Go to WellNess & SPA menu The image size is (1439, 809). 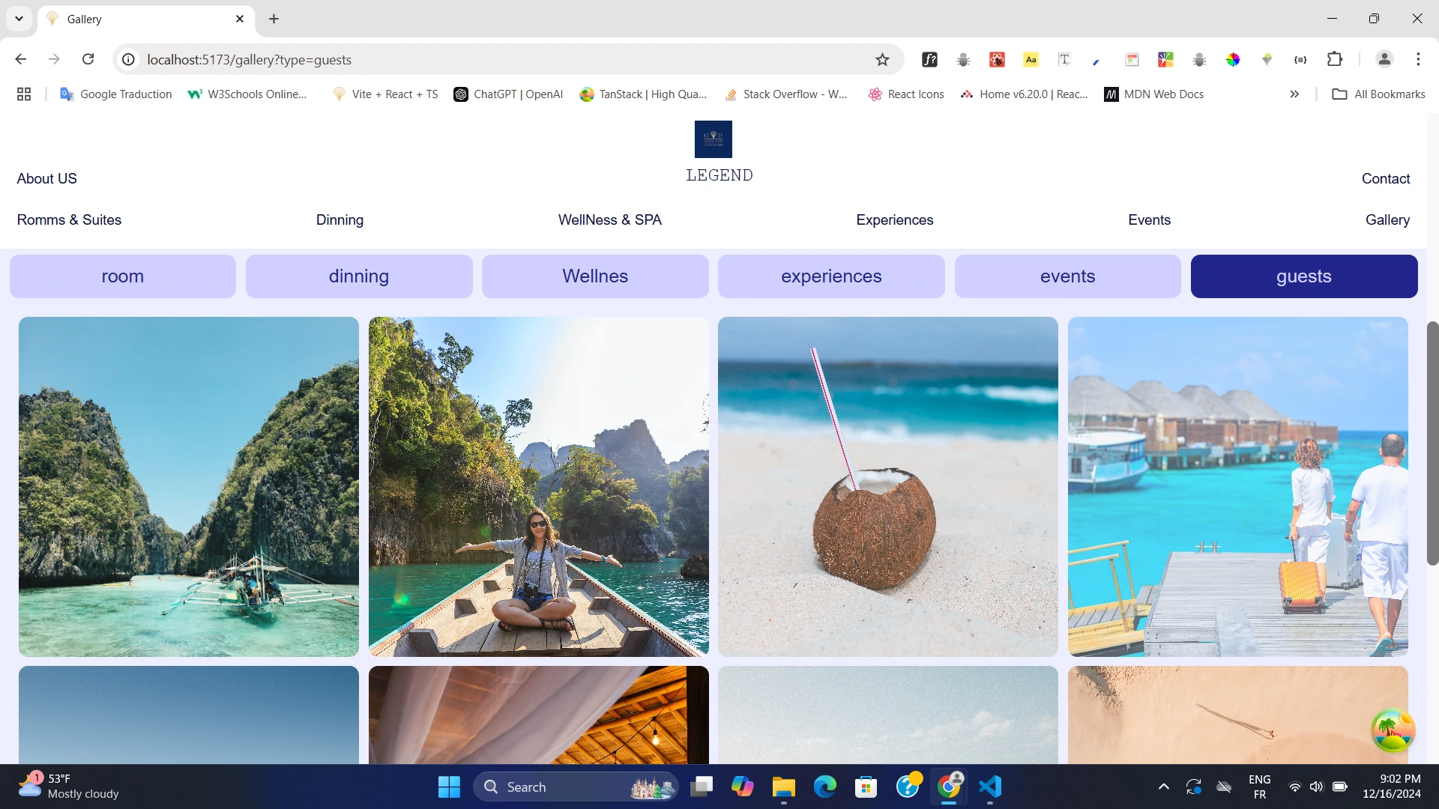point(609,220)
